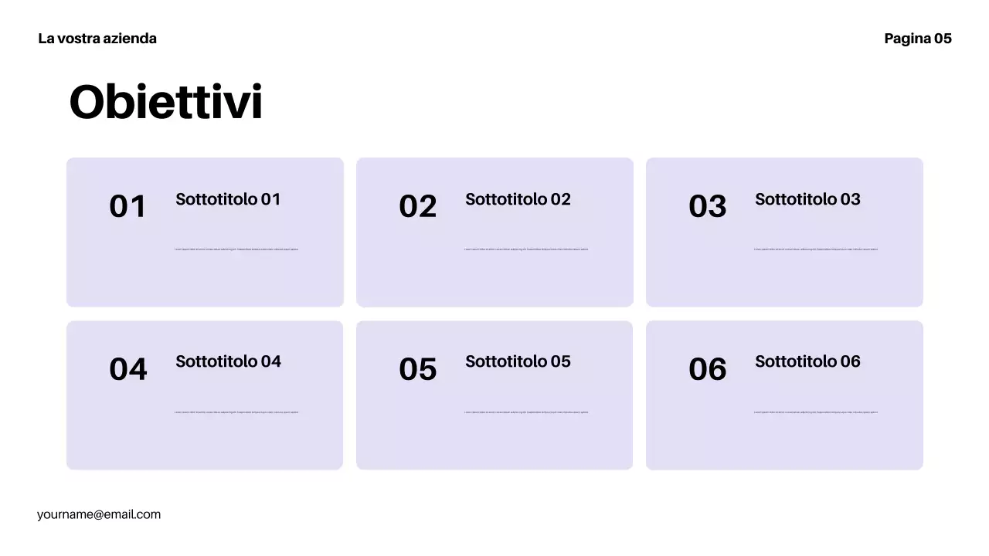Click the "Sottotitolo 05" heading

518,361
